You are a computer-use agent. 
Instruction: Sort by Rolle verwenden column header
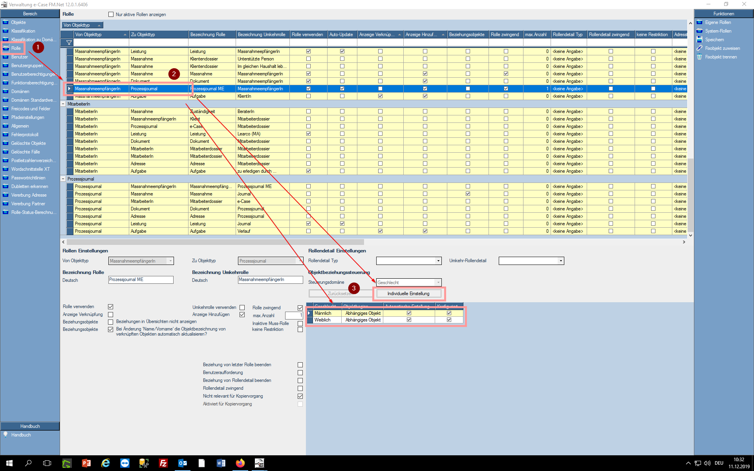[308, 35]
